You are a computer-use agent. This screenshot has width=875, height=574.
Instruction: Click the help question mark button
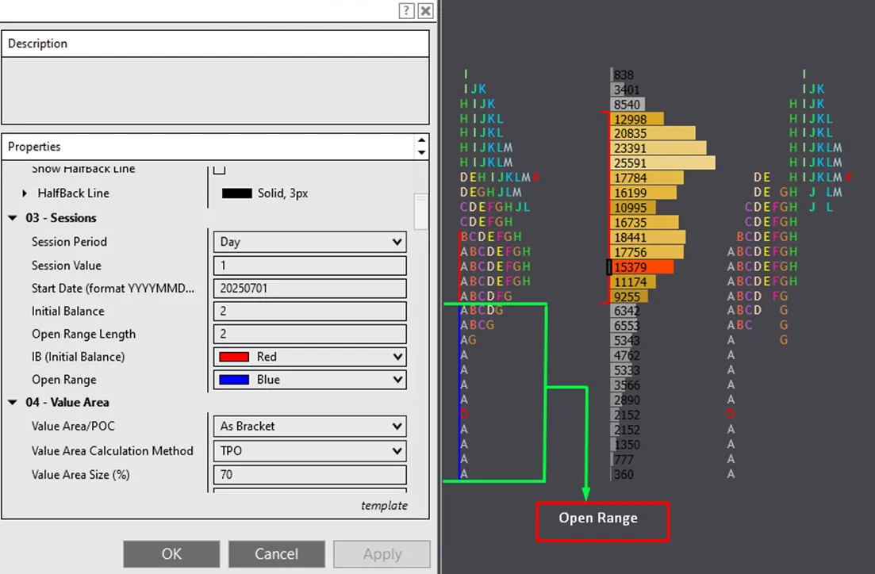[406, 10]
